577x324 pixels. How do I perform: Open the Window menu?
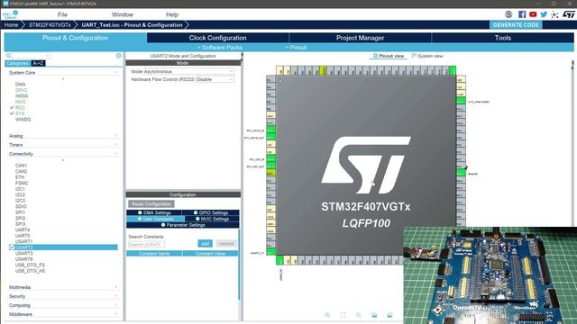point(123,14)
